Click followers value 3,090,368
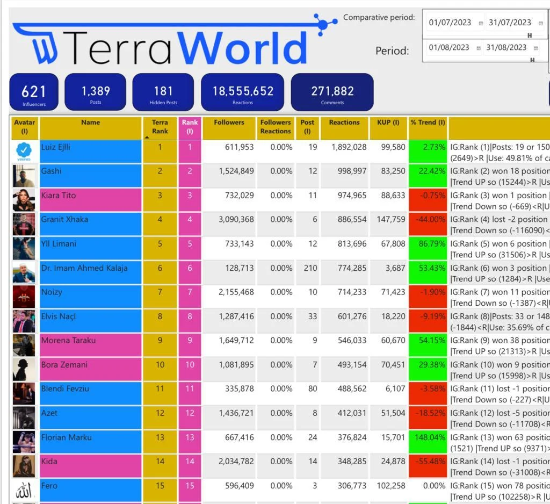 point(236,219)
